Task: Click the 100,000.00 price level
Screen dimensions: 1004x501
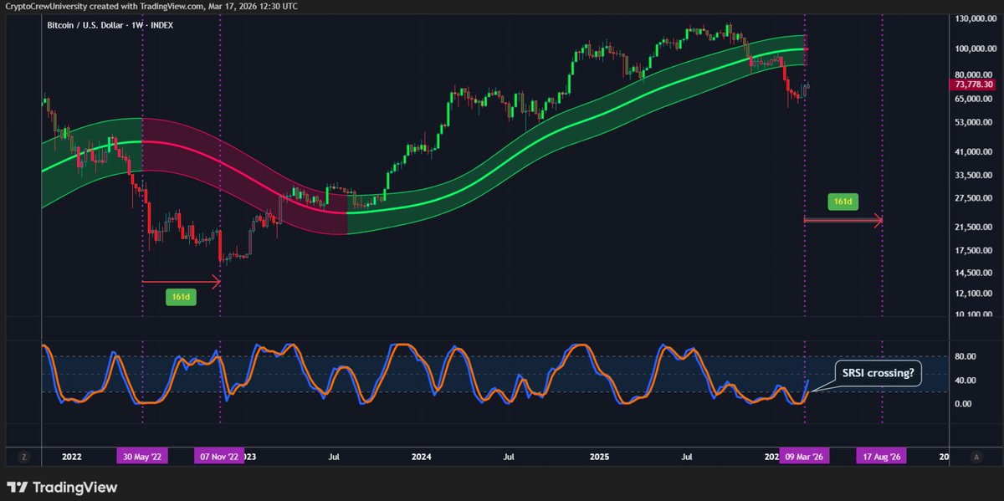Action: (975, 49)
